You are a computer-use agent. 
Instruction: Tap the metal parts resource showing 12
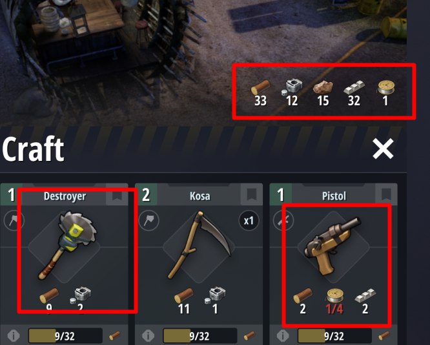click(292, 93)
